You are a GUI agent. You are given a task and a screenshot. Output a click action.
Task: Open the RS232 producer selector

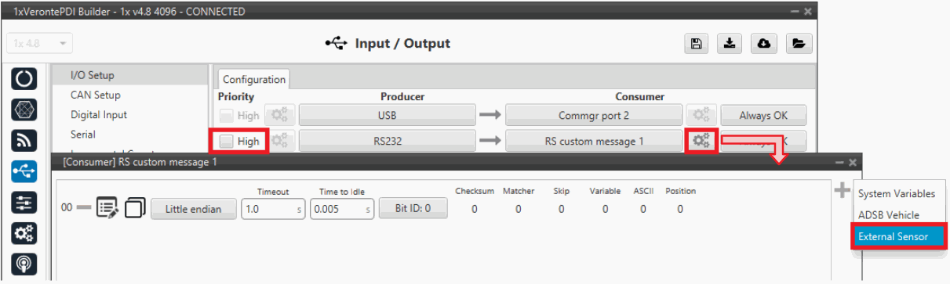pyautogui.click(x=387, y=142)
